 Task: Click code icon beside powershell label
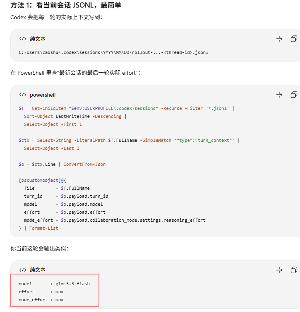23,95
